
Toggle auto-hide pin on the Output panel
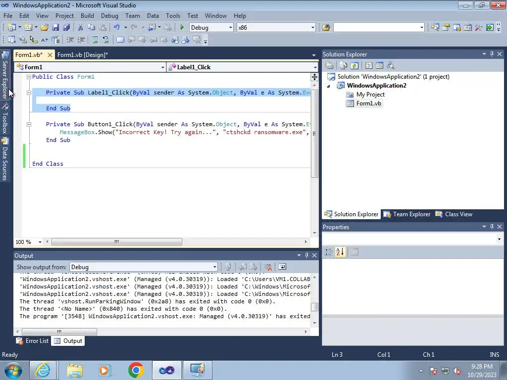click(x=306, y=255)
